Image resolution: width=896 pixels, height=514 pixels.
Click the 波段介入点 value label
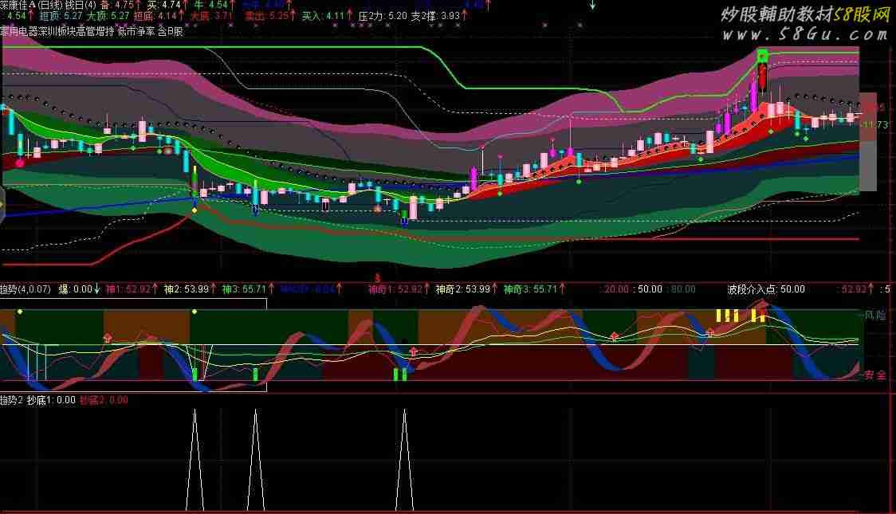click(x=765, y=289)
